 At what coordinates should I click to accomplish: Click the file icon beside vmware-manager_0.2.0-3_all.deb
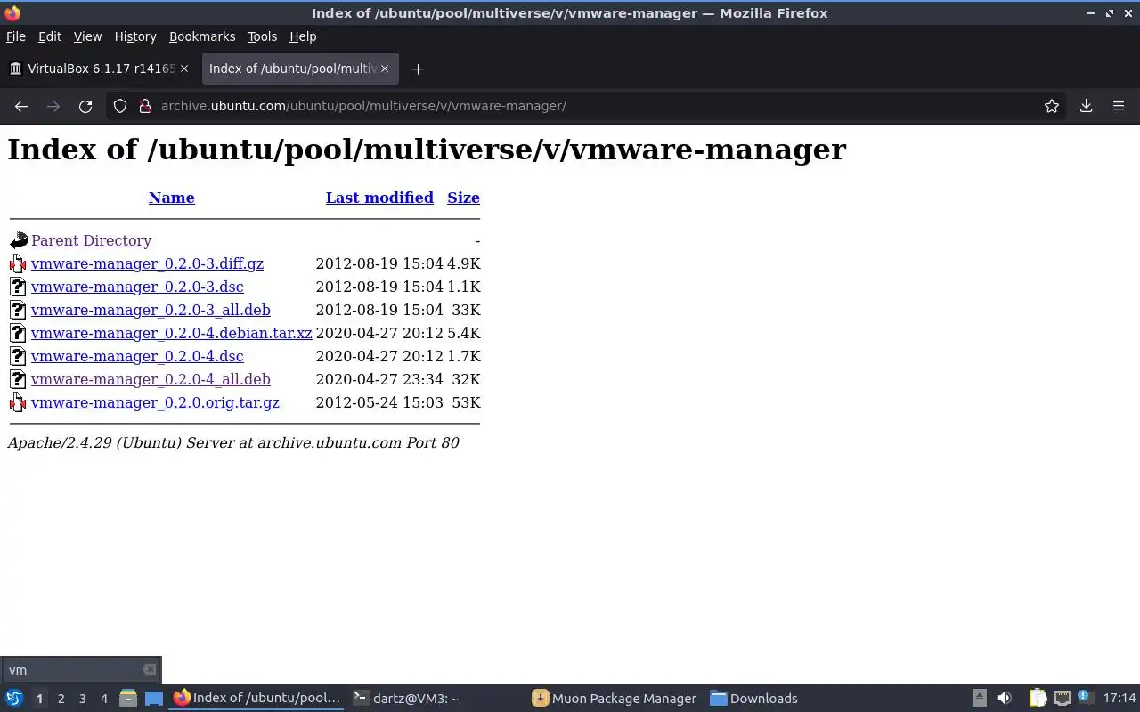[19, 310]
